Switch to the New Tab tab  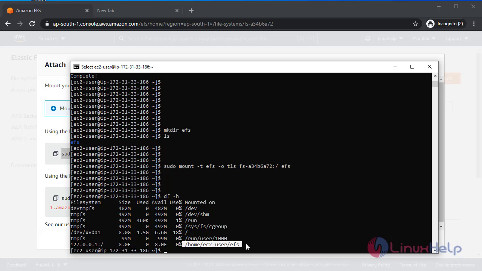pyautogui.click(x=137, y=11)
